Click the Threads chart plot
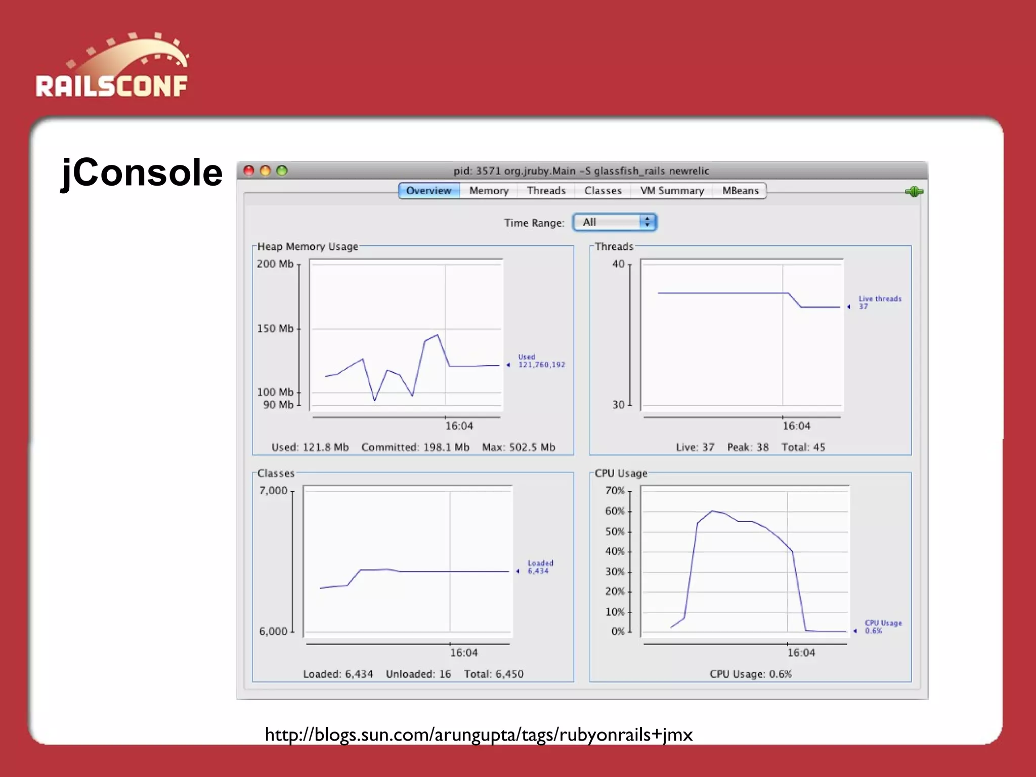 pos(742,334)
